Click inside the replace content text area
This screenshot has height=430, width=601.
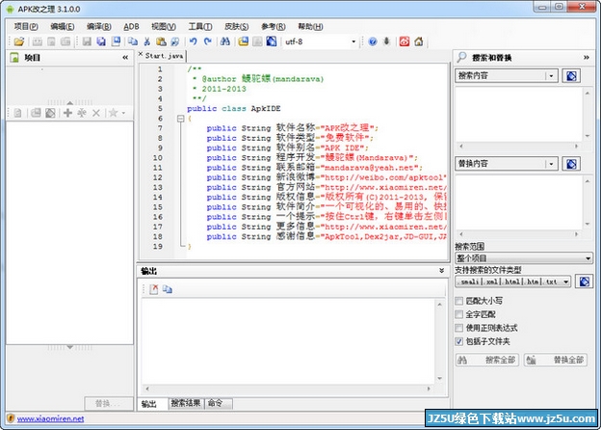point(518,202)
